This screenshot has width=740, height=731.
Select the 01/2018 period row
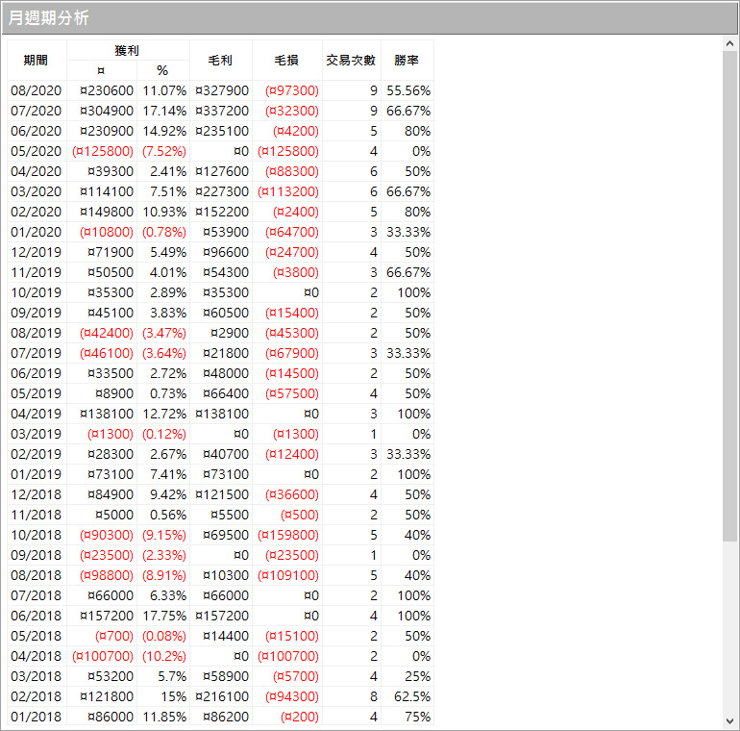[x=35, y=717]
